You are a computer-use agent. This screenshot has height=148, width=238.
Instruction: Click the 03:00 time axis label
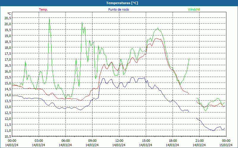[39, 141]
